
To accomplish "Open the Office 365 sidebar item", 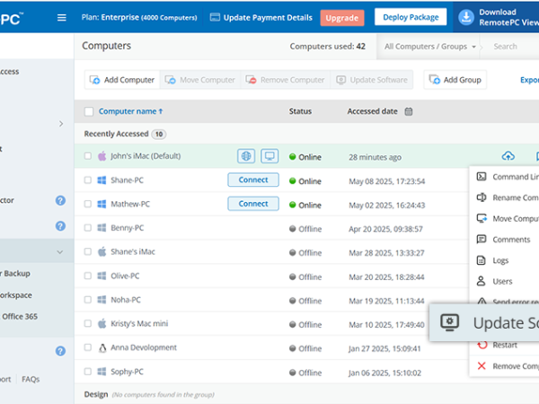I will (x=20, y=316).
